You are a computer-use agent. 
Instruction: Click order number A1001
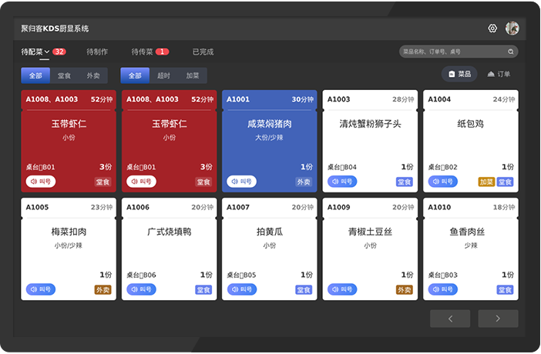tap(238, 99)
